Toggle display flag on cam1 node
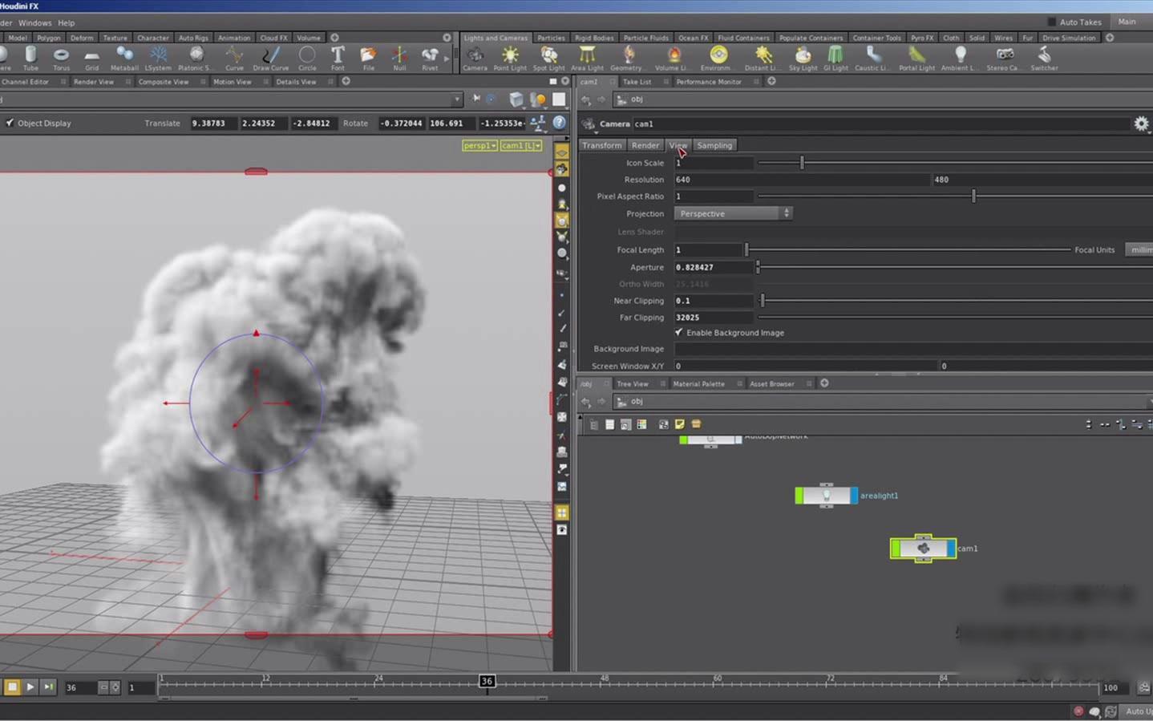 tap(951, 549)
